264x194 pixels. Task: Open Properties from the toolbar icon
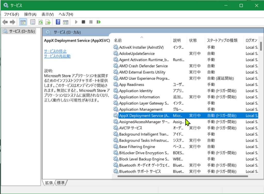pos(33,22)
